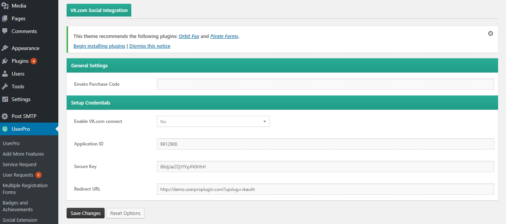This screenshot has height=224, width=506.
Task: Click the Orbit Fox plugin link
Action: (189, 36)
